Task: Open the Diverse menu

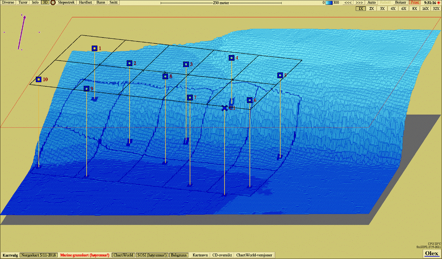Action: click(8, 3)
